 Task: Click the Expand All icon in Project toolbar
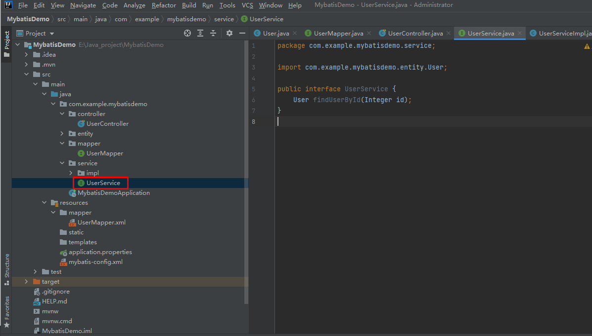200,33
